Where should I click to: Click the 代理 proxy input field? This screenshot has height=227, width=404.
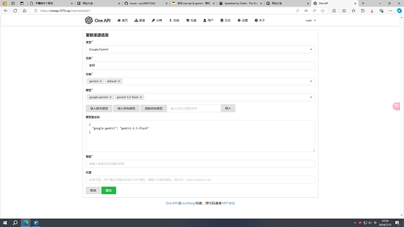click(x=200, y=180)
